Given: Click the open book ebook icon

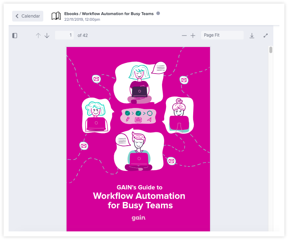Looking at the screenshot, I should [x=56, y=16].
